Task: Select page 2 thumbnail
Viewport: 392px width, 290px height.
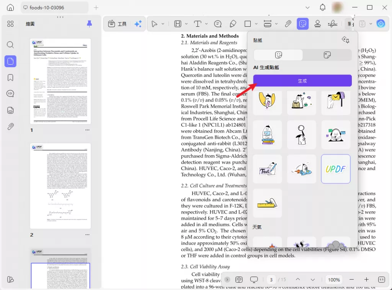Action: tap(60, 186)
